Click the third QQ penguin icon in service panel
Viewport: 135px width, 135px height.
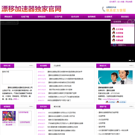click(x=114, y=37)
